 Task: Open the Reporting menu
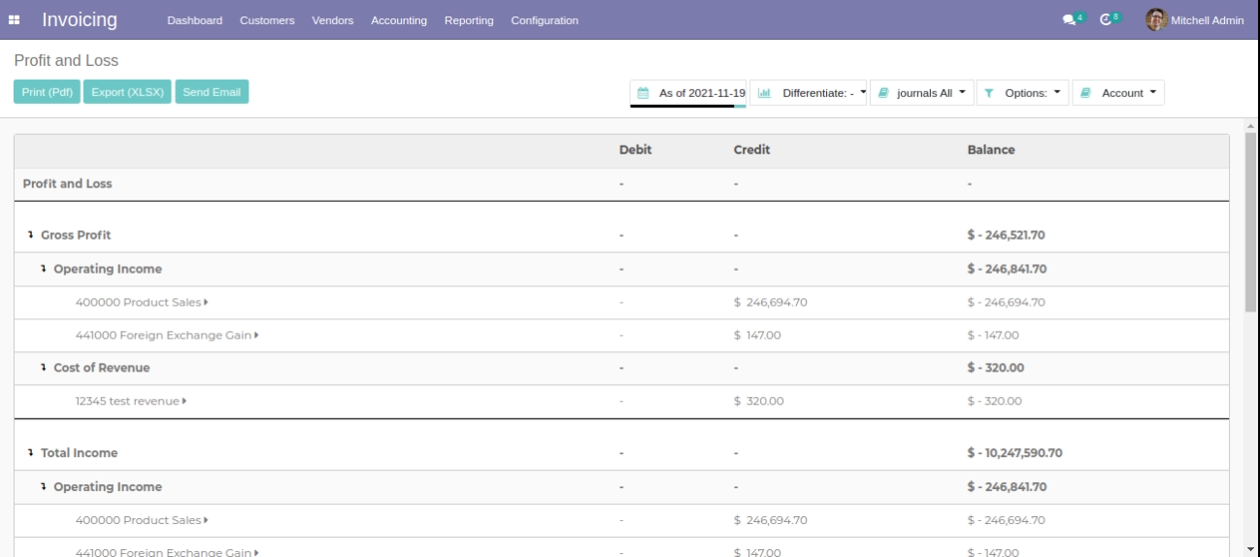coord(469,20)
